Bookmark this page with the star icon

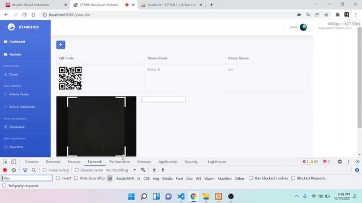326,15
